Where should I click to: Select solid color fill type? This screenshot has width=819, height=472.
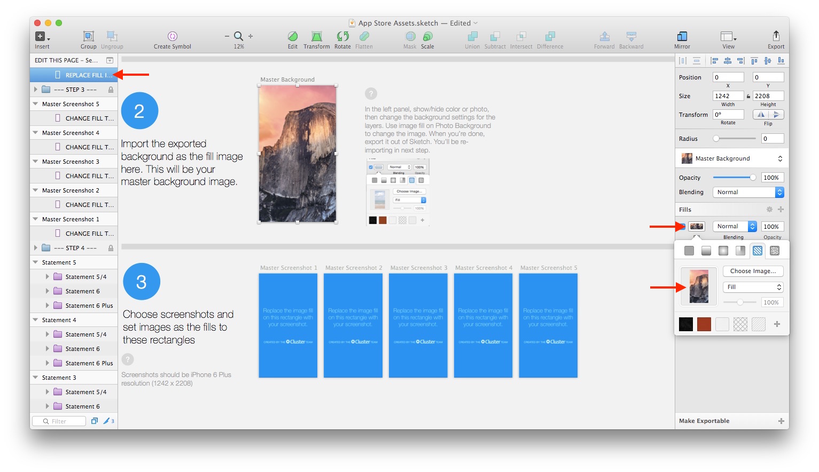pos(689,251)
